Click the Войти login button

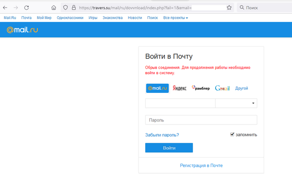pyautogui.click(x=169, y=148)
